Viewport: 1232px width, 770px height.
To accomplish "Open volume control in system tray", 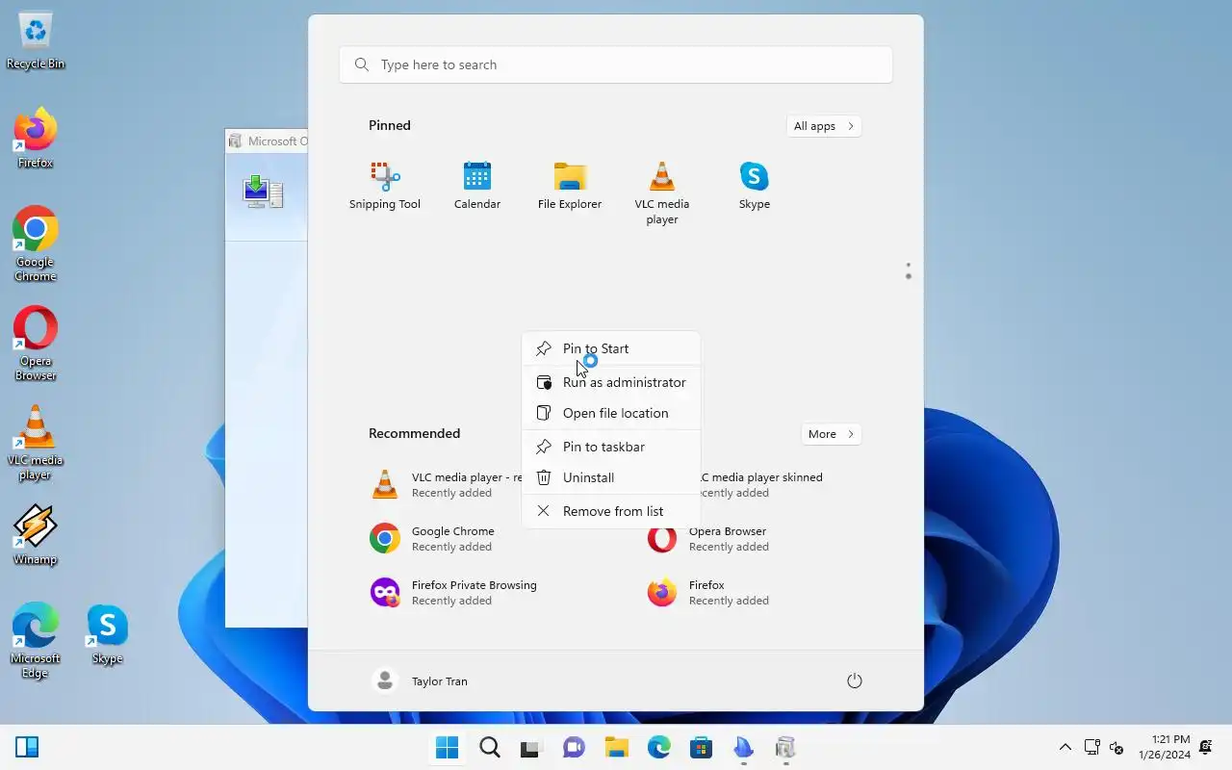I will [1116, 748].
